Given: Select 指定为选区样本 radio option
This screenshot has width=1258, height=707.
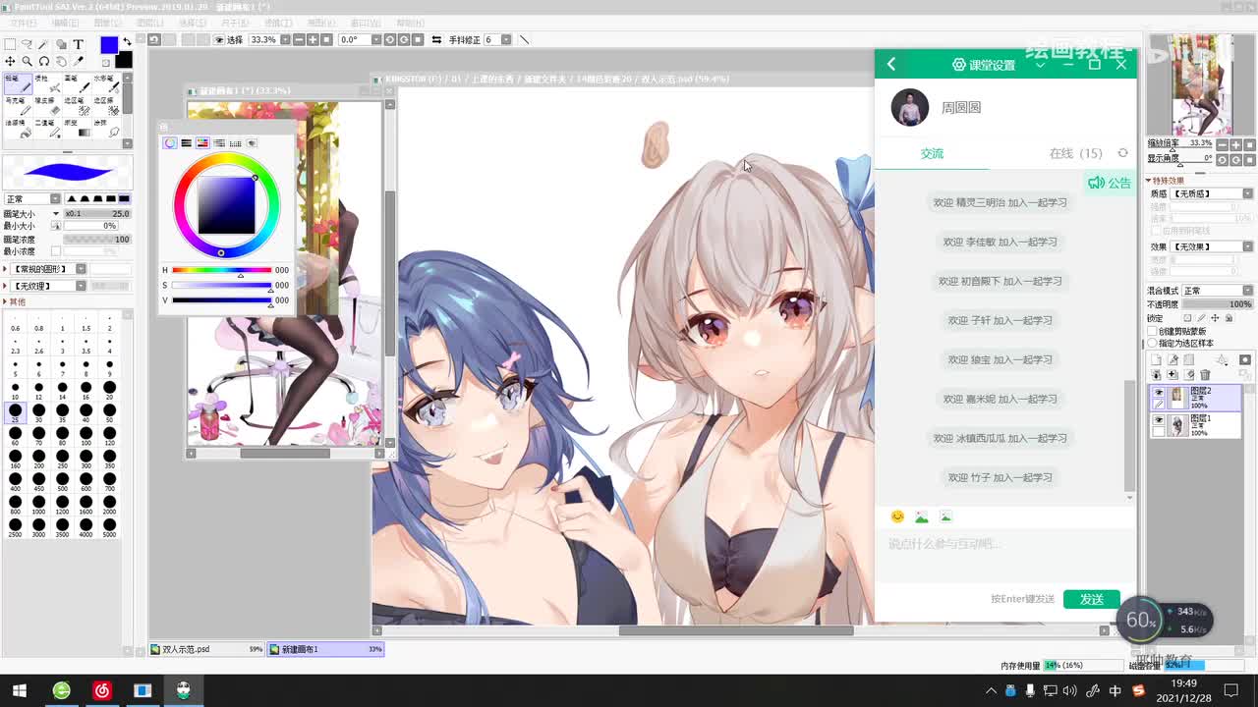Looking at the screenshot, I should click(x=1152, y=343).
